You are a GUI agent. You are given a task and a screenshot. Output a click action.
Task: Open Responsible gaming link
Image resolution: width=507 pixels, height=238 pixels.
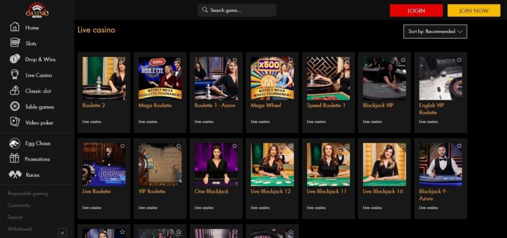tap(28, 194)
